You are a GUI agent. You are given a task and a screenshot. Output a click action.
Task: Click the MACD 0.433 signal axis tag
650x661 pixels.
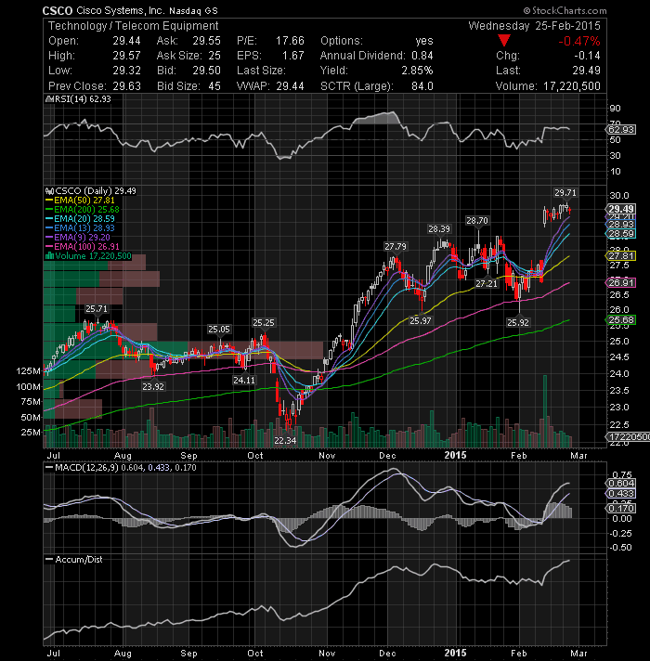click(621, 494)
